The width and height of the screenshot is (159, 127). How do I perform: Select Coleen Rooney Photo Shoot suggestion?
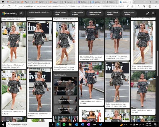39,13
